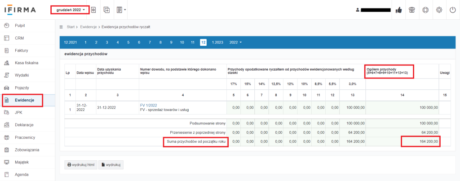Expand the 2022 year dropdown in month bar
The width and height of the screenshot is (460, 181).
(235, 42)
